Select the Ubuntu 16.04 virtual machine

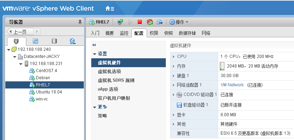pos(49,92)
